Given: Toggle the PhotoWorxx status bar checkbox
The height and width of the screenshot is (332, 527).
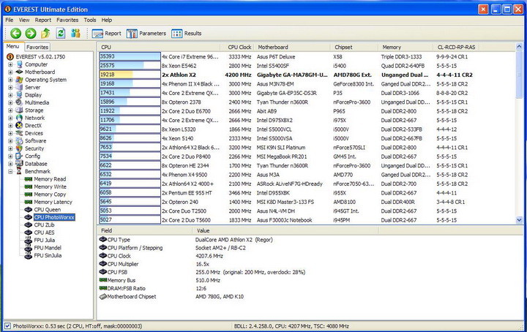Looking at the screenshot, I should pos(7,325).
